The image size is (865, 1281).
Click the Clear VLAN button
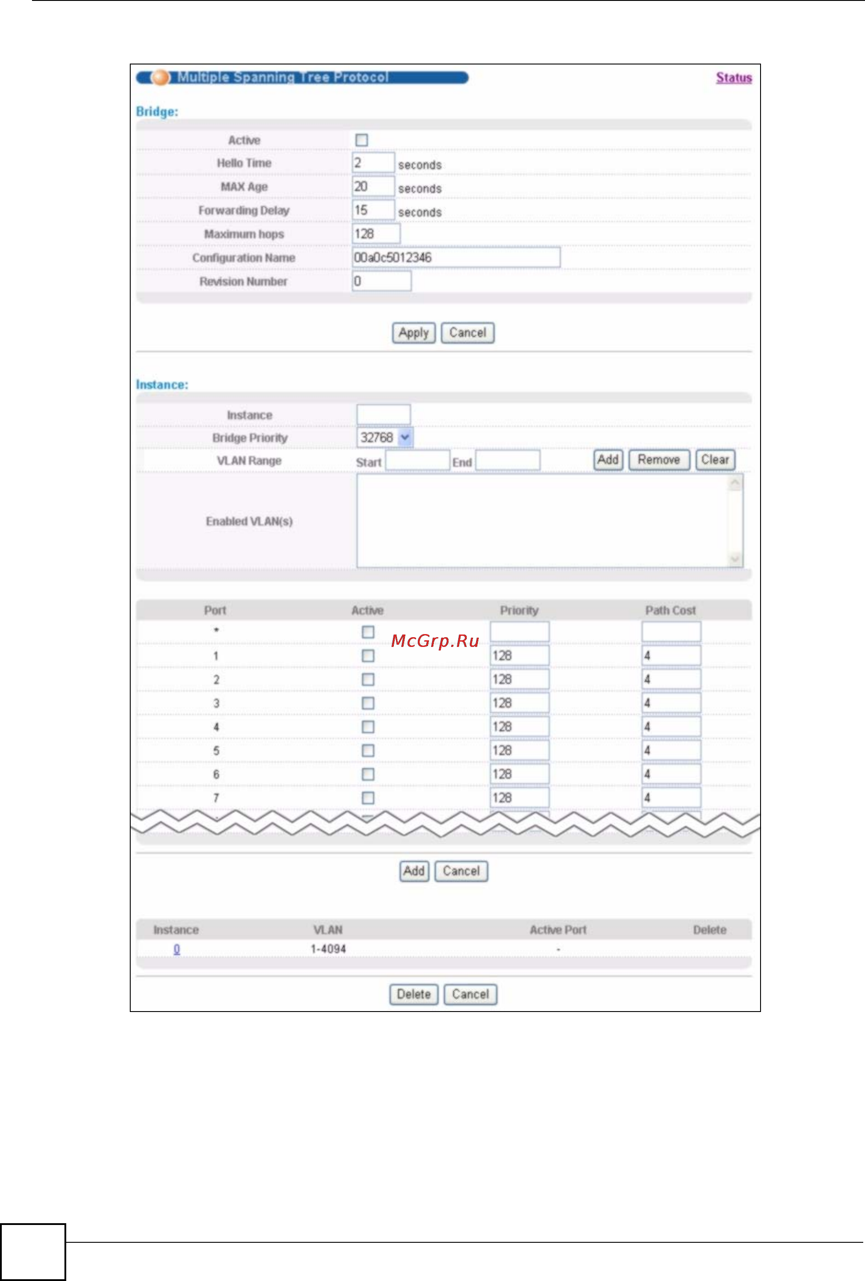[x=715, y=460]
